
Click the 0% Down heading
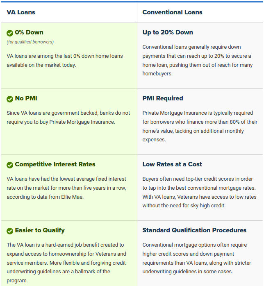(29, 32)
